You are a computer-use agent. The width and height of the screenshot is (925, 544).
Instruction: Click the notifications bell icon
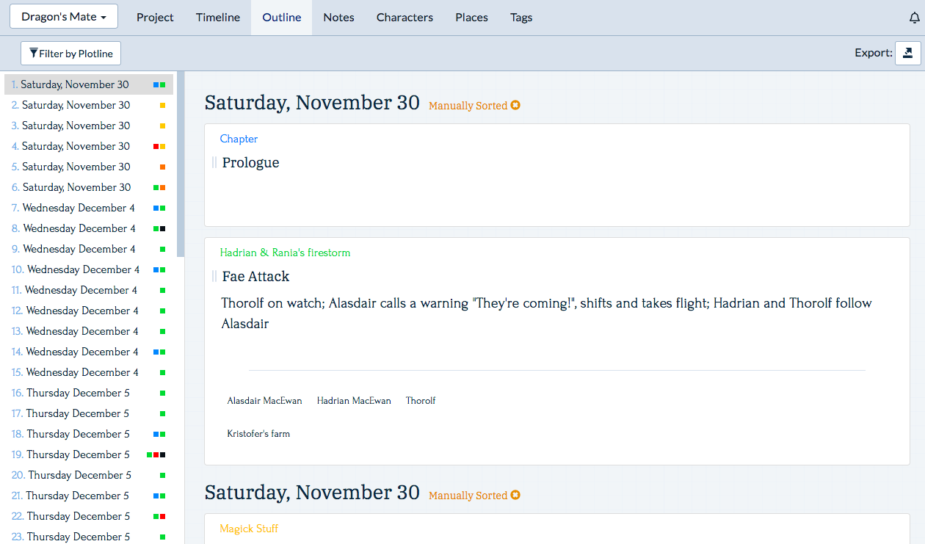click(x=914, y=18)
